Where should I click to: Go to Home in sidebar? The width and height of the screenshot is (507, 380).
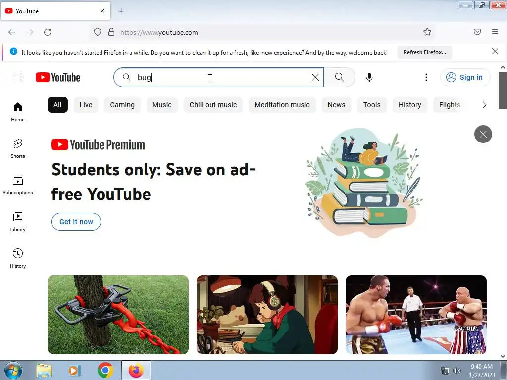pos(18,112)
